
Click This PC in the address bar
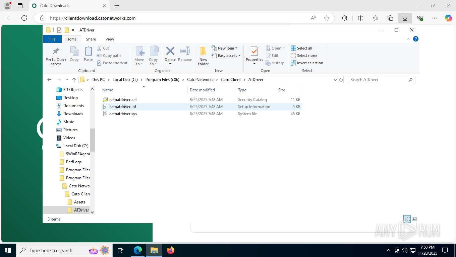point(98,80)
